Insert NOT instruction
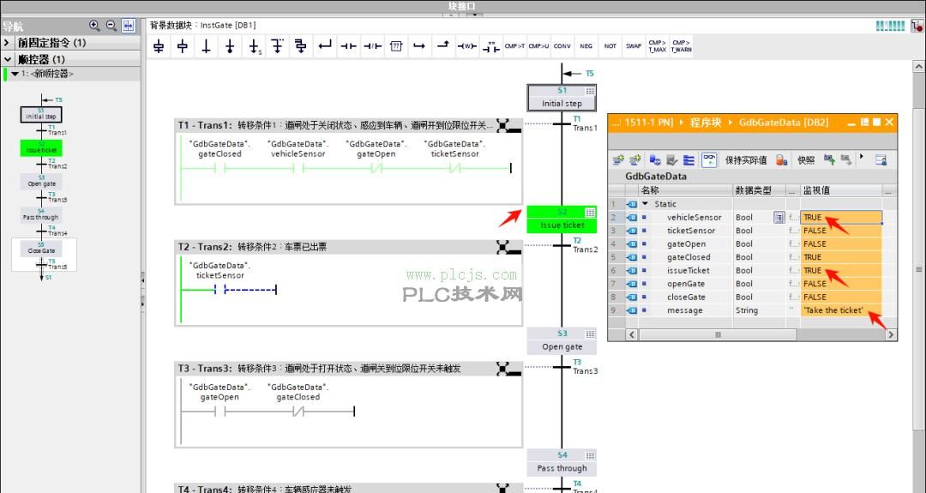This screenshot has height=493, width=926. point(610,46)
